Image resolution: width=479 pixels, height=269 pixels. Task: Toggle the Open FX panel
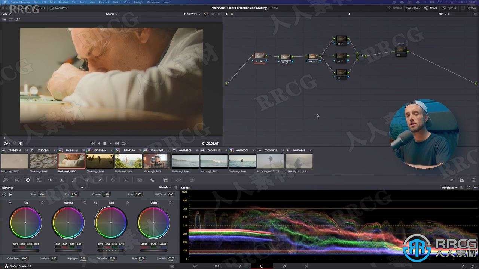pyautogui.click(x=449, y=8)
